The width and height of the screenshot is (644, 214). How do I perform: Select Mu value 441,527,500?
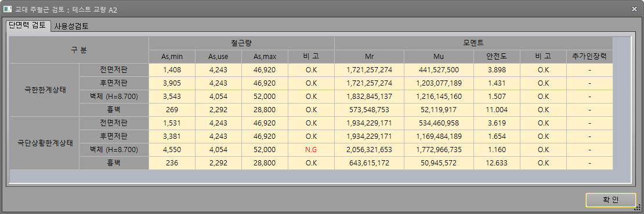pos(439,70)
